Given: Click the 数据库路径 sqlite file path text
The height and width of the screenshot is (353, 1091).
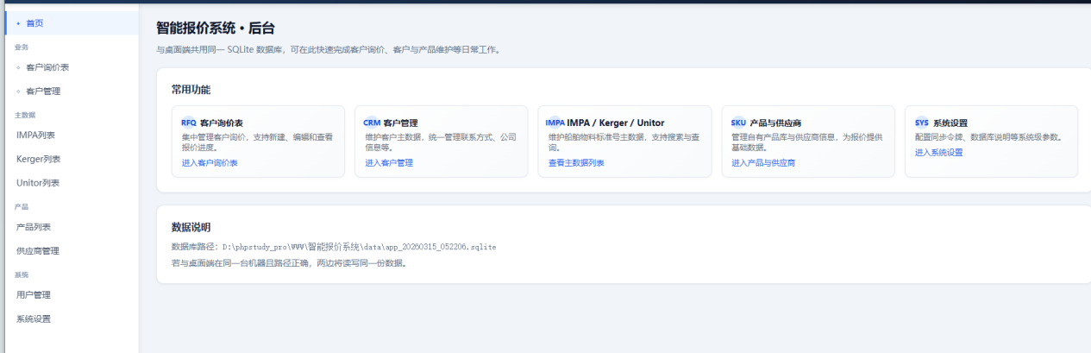Looking at the screenshot, I should point(359,247).
